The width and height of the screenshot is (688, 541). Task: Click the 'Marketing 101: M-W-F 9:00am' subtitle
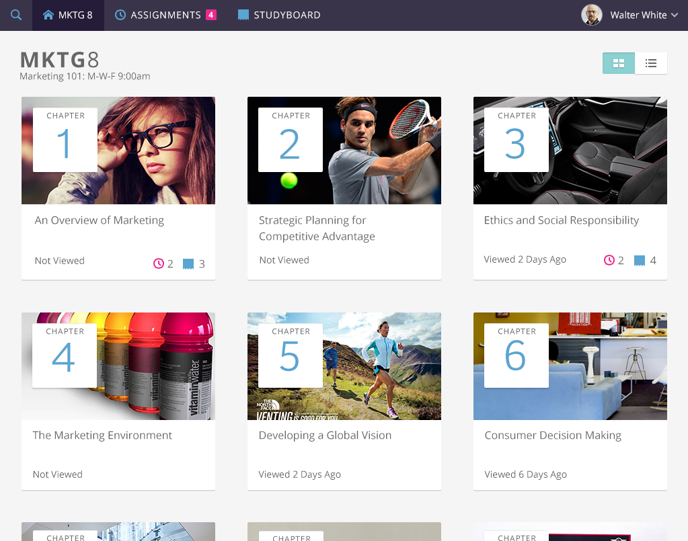[85, 77]
